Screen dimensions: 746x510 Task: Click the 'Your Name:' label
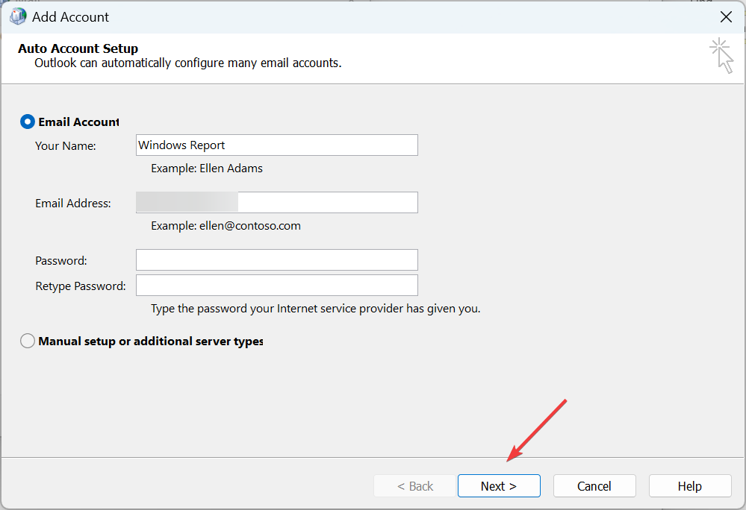pyautogui.click(x=66, y=146)
